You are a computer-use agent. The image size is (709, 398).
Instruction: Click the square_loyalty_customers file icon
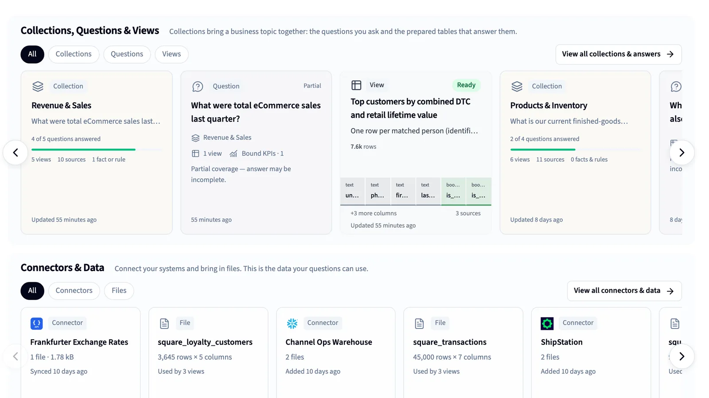(164, 324)
